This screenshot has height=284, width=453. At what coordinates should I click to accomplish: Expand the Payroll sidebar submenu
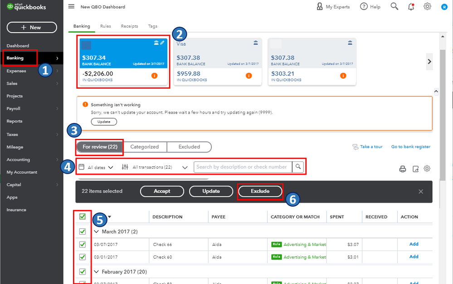tap(57, 109)
